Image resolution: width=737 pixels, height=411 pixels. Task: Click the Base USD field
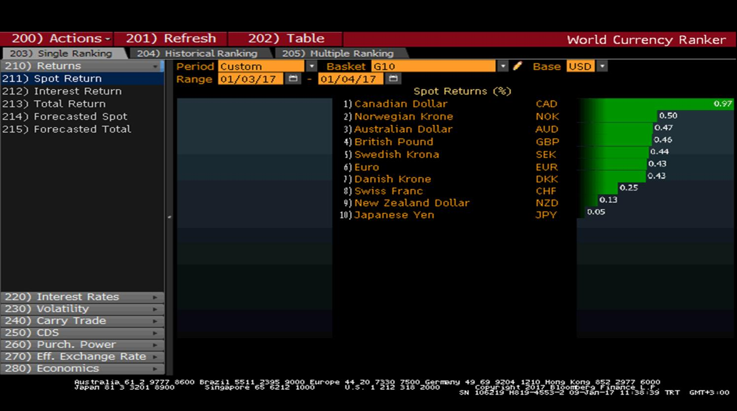(x=581, y=66)
